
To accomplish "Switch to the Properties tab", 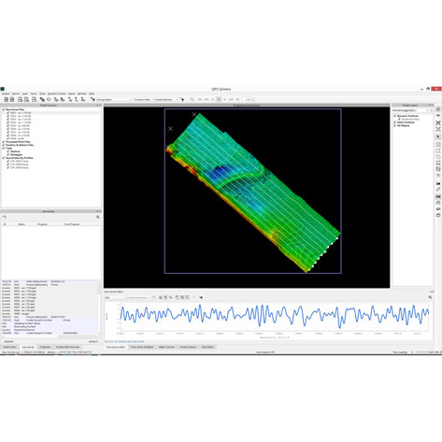I will click(45, 347).
